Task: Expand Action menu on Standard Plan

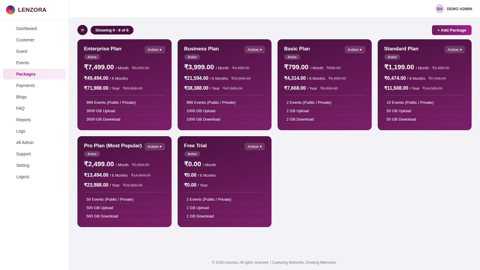Action: click(455, 50)
